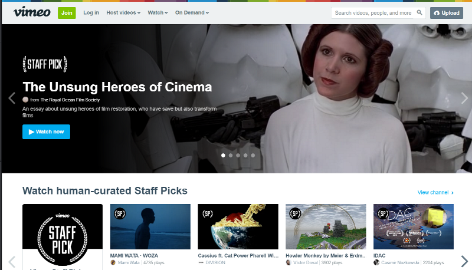Select the fourth carousel dot
Screen dimensions: 472x270
pyautogui.click(x=245, y=156)
